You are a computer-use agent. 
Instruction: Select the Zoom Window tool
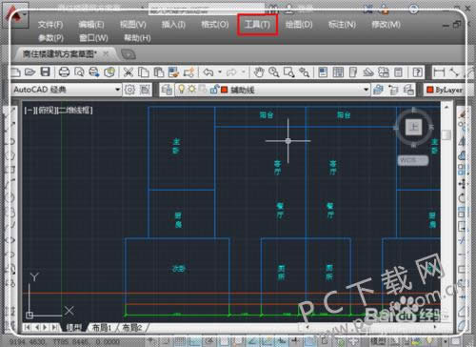(x=289, y=72)
